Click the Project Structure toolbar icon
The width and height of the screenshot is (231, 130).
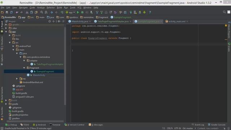(x=125, y=12)
